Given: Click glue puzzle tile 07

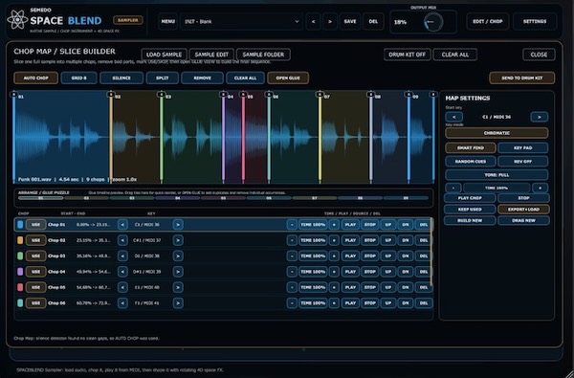Looking at the screenshot, I should pyautogui.click(x=315, y=198).
